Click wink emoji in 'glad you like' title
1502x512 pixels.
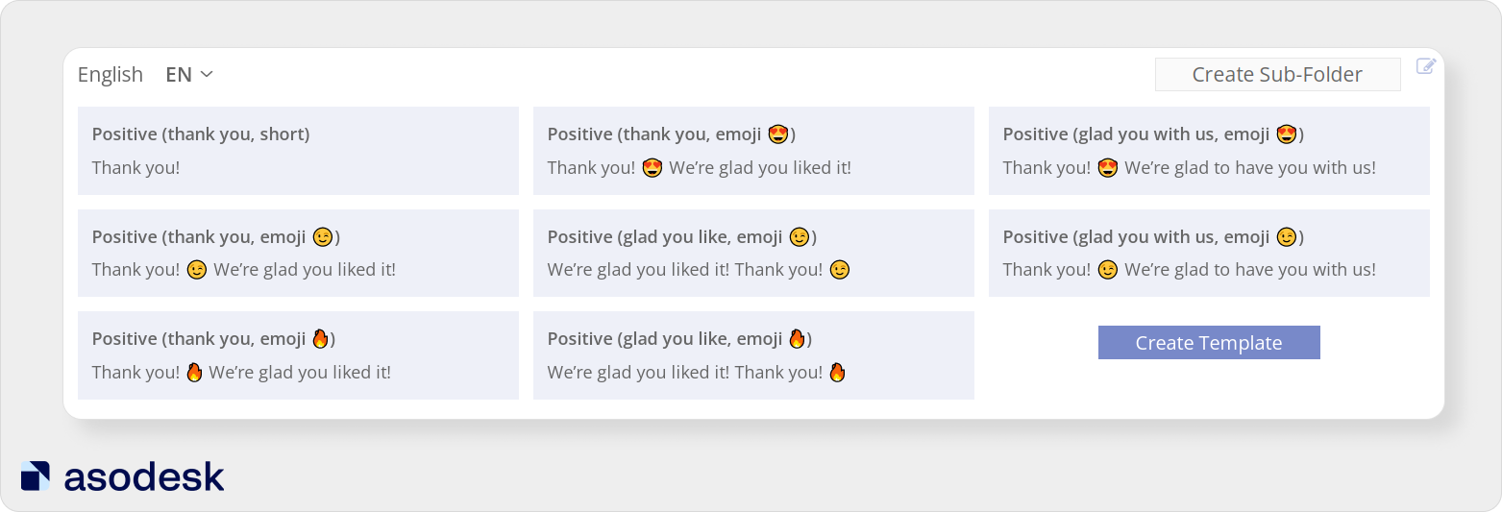799,236
